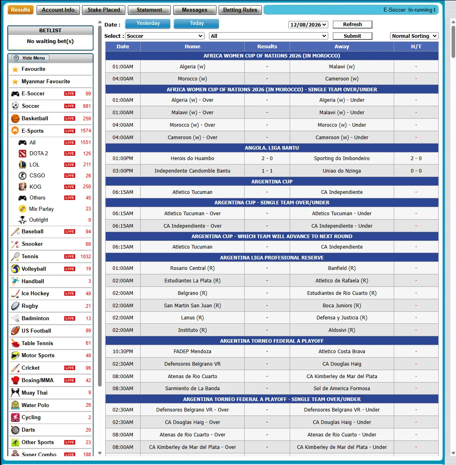Open the Cycling icon
The width and height of the screenshot is (456, 465).
pyautogui.click(x=15, y=418)
